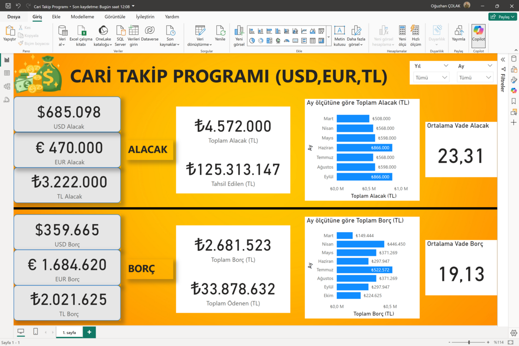This screenshot has height=346, width=519.
Task: Open Yıl slicer Tümü dropdown
Action: (431, 78)
